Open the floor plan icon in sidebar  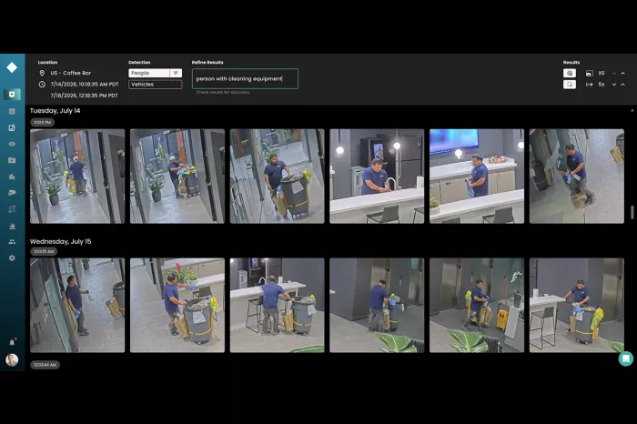click(x=12, y=111)
